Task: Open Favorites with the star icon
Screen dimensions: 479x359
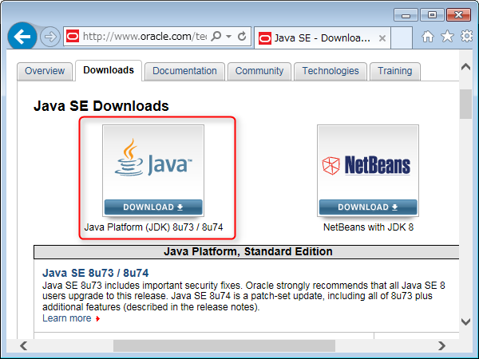Action: coord(447,37)
